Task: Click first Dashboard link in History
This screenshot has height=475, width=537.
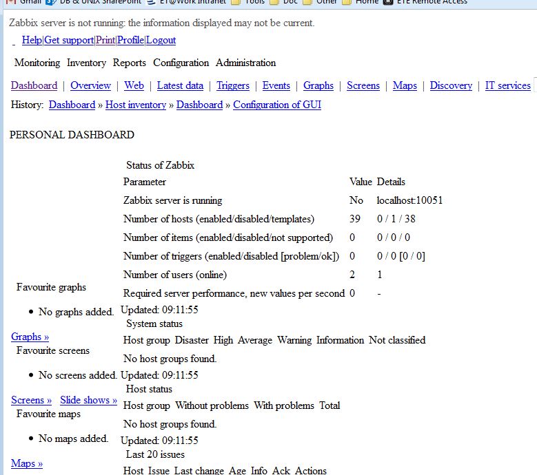Action: tap(72, 105)
